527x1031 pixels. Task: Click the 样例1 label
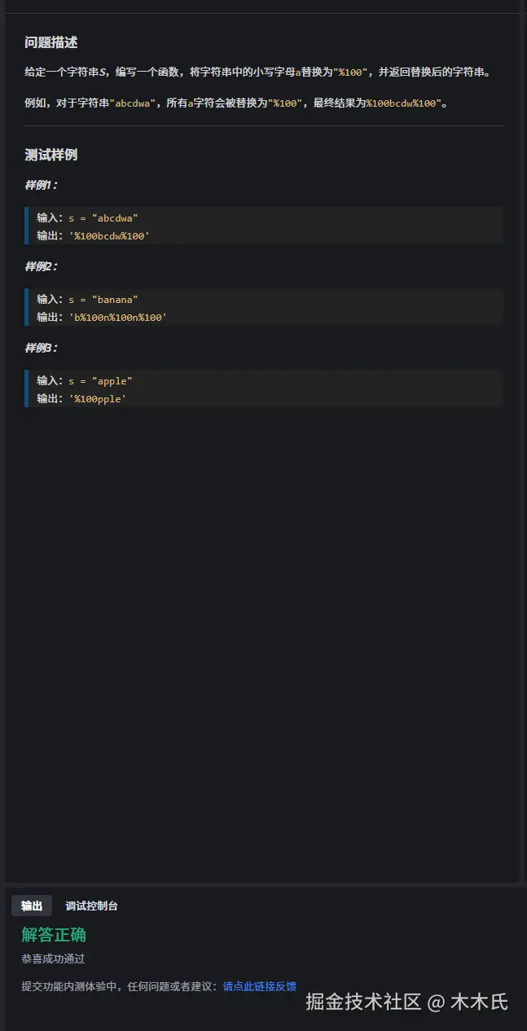point(41,185)
